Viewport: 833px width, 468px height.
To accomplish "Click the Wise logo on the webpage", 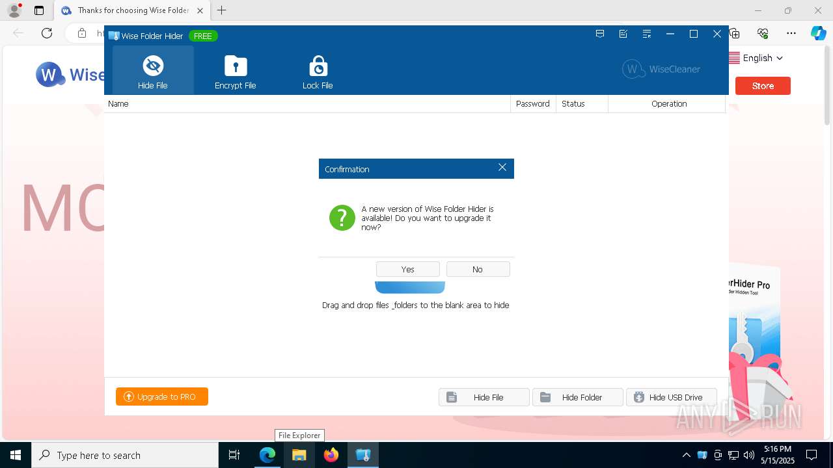I will coord(70,75).
